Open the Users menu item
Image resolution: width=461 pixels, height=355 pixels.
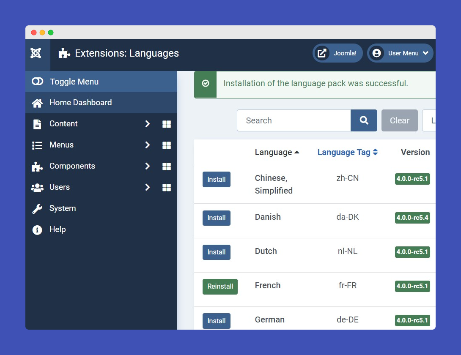[60, 187]
